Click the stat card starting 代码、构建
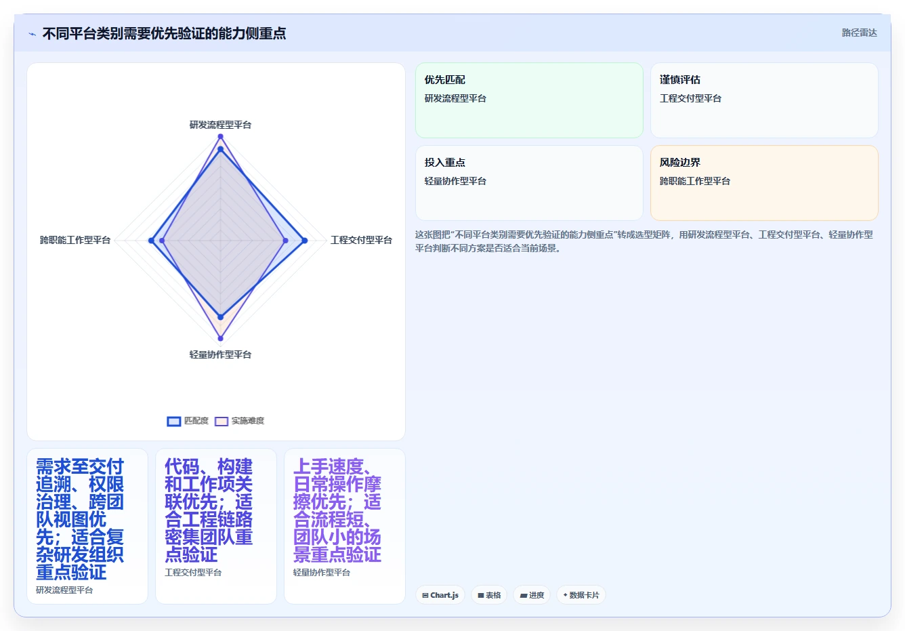Screen dimensions: 905x631 [x=216, y=526]
